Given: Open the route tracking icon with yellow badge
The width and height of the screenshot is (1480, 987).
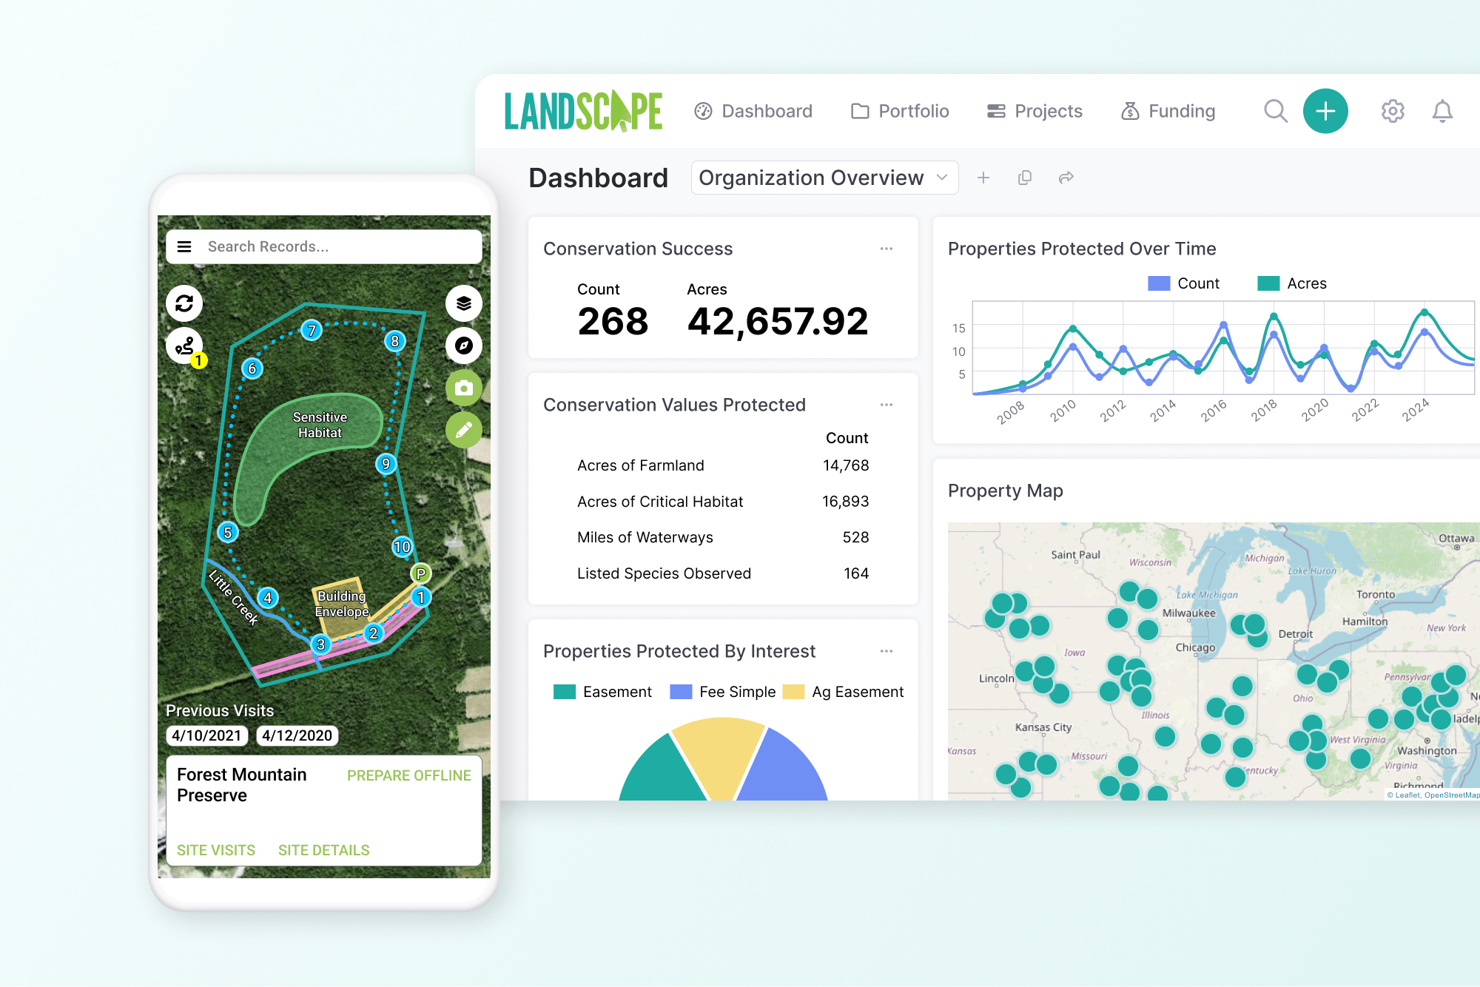Looking at the screenshot, I should coord(184,346).
